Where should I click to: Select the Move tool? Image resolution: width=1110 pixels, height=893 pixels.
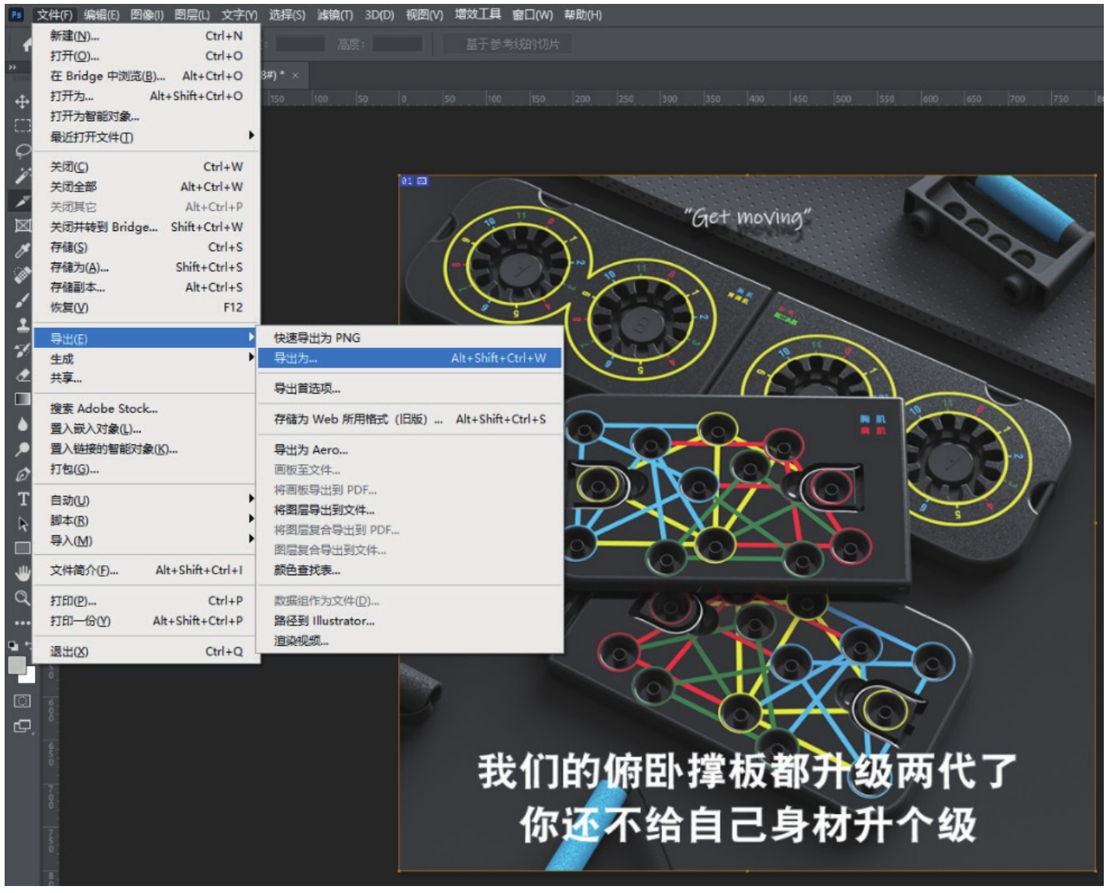[22, 102]
